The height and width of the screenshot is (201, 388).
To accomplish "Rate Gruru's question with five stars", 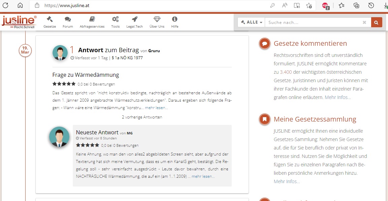I will (x=73, y=83).
